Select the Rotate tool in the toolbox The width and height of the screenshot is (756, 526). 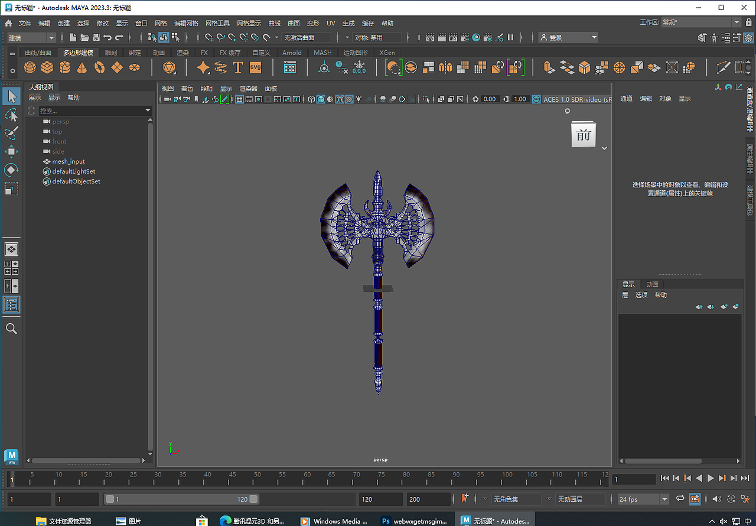pos(11,170)
